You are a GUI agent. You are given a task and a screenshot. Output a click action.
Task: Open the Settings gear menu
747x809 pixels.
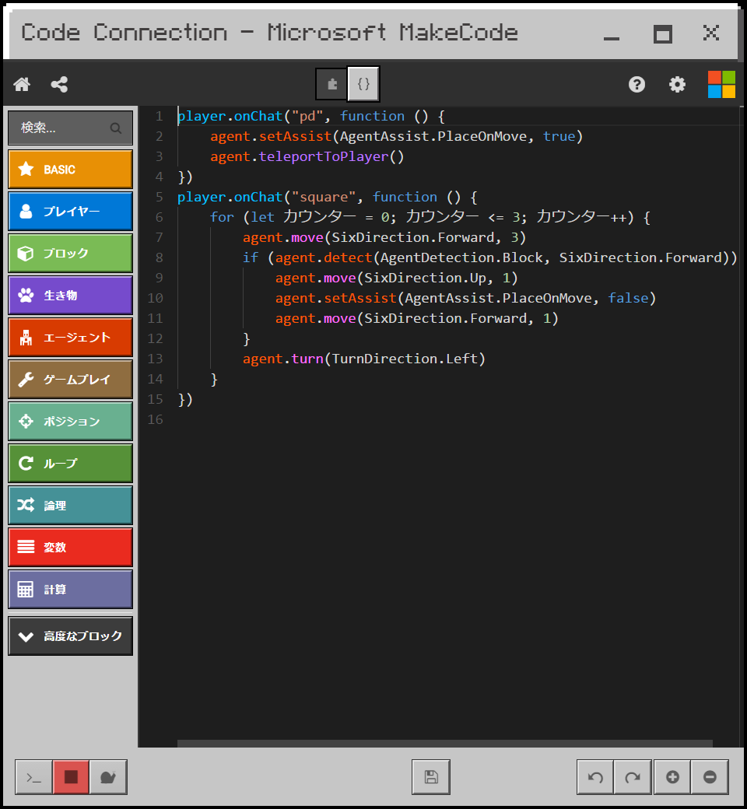[676, 84]
